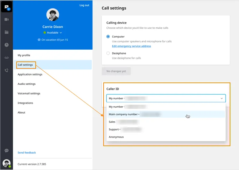Choose Support caller ID option
Viewport: 239px width, 170px height.
click(166, 129)
